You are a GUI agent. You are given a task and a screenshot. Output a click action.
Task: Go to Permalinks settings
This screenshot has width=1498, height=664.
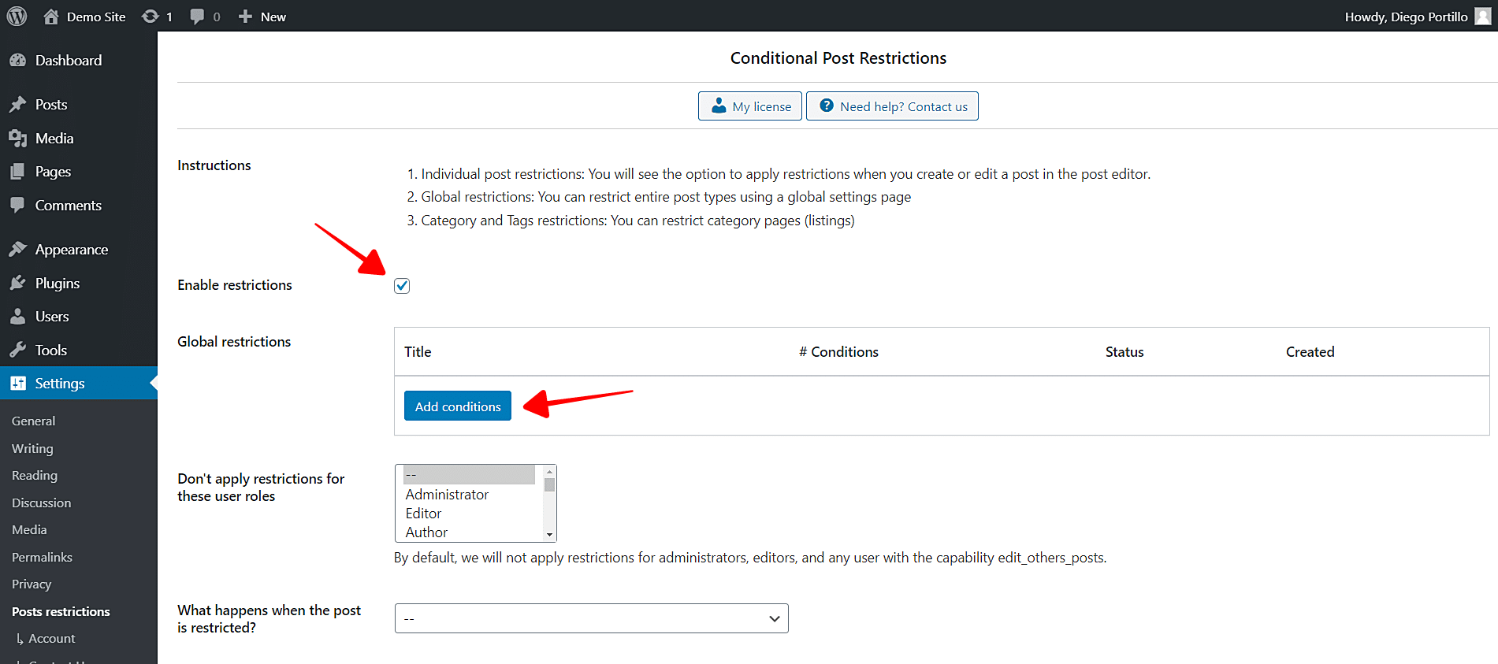(x=42, y=558)
